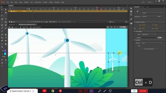Viewport: 166px width, 93px height.
Task: Select the Free Transform tool
Action: click(x=2, y=13)
